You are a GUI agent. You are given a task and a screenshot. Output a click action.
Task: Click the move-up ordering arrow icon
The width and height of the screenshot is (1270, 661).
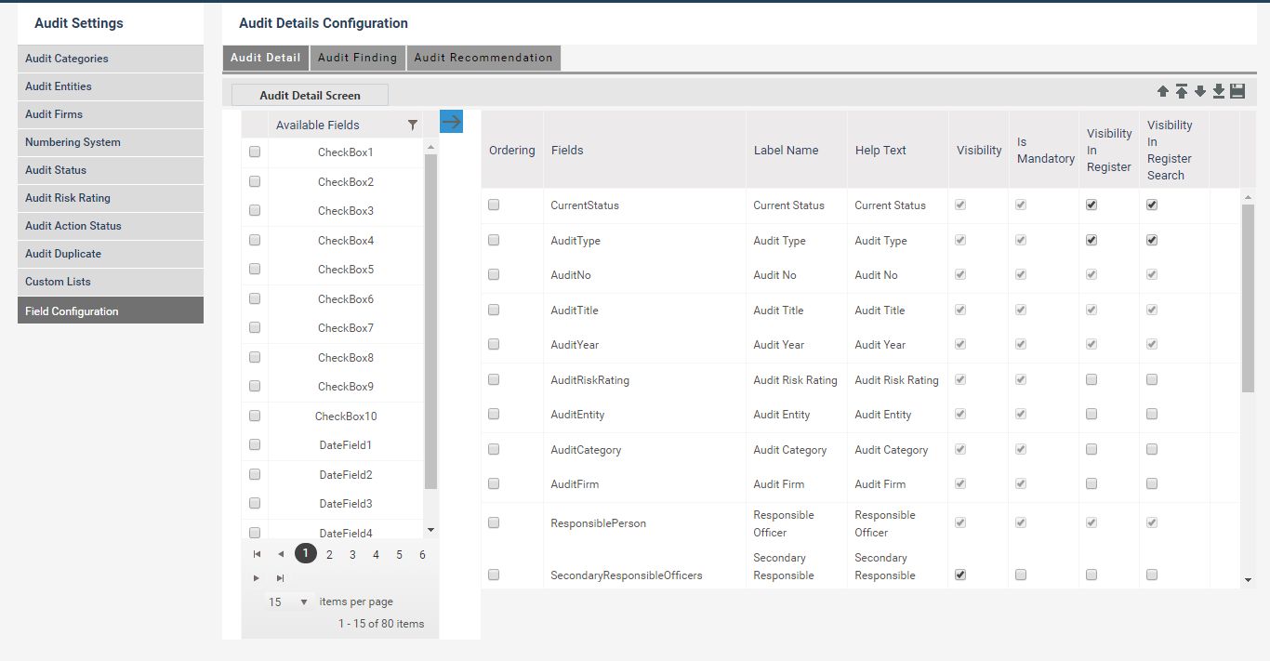(1163, 91)
